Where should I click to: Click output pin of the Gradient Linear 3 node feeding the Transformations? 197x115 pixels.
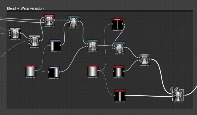coord(36,71)
